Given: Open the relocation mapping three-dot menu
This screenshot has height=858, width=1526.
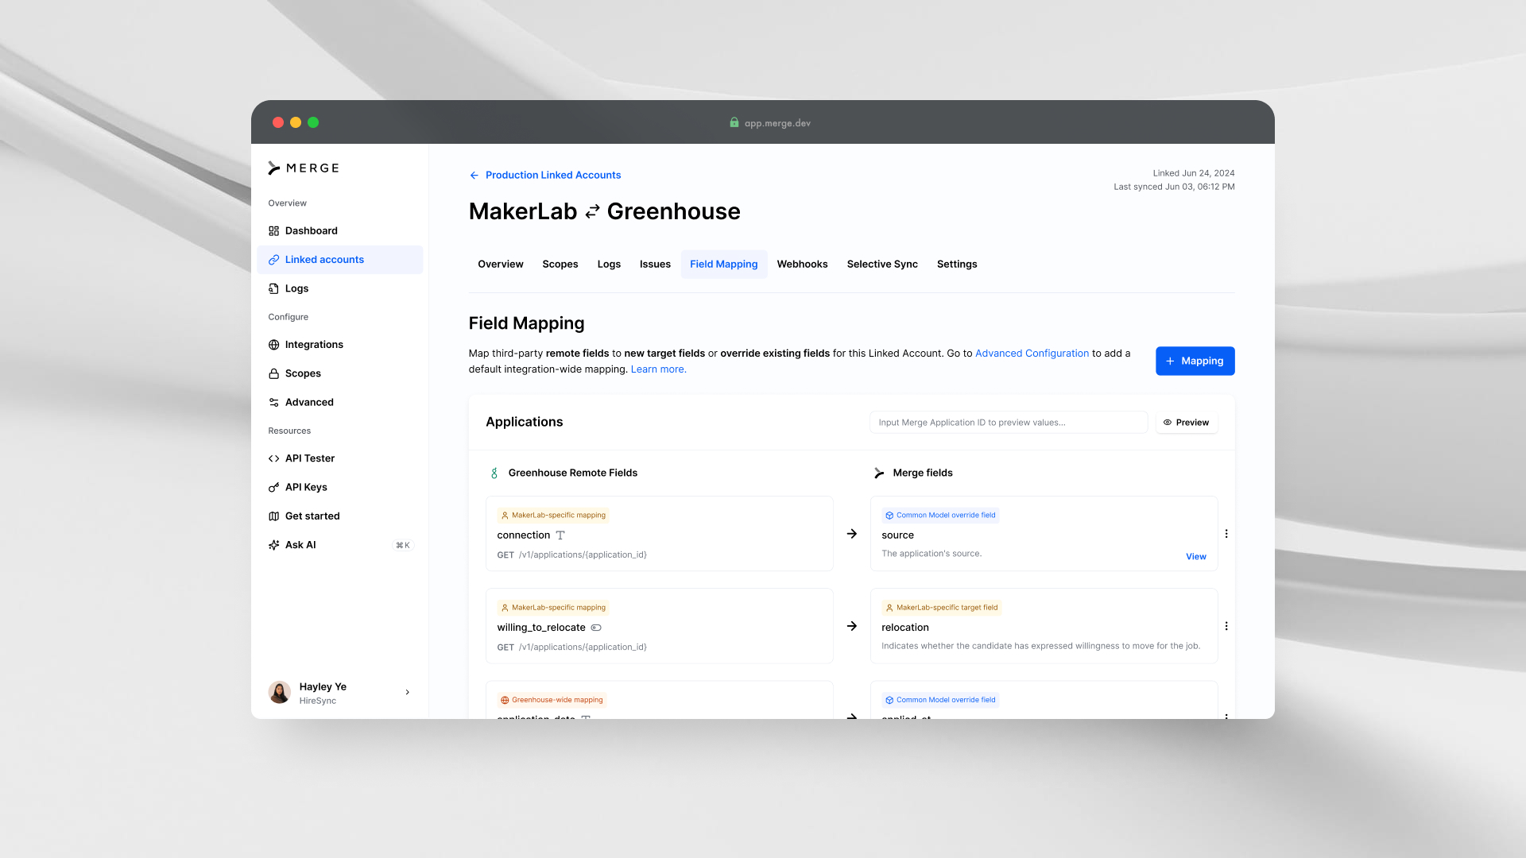Looking at the screenshot, I should pyautogui.click(x=1226, y=626).
